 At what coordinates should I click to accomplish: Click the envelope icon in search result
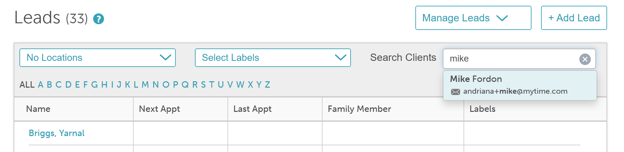pyautogui.click(x=455, y=92)
